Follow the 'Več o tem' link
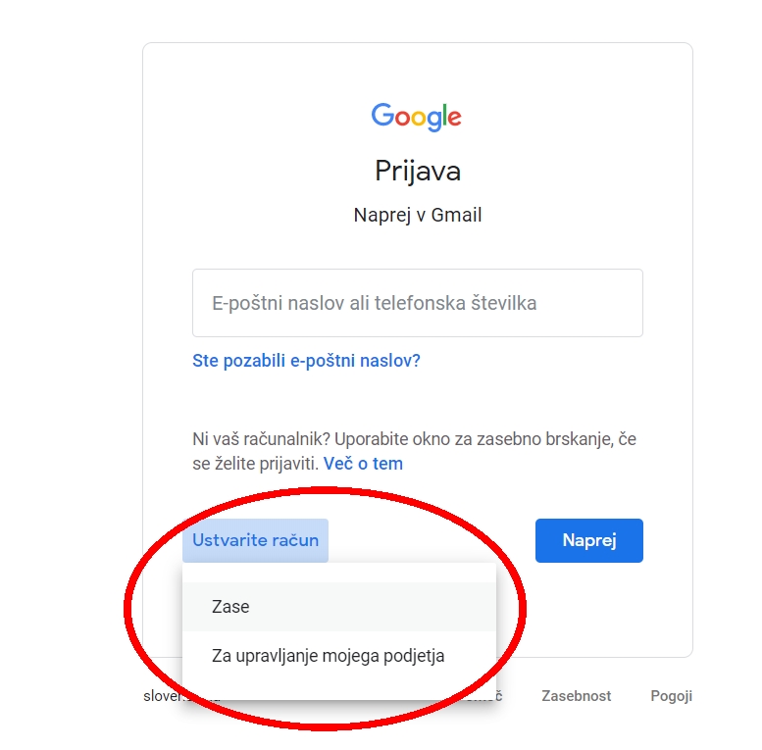The image size is (762, 750). (x=363, y=464)
